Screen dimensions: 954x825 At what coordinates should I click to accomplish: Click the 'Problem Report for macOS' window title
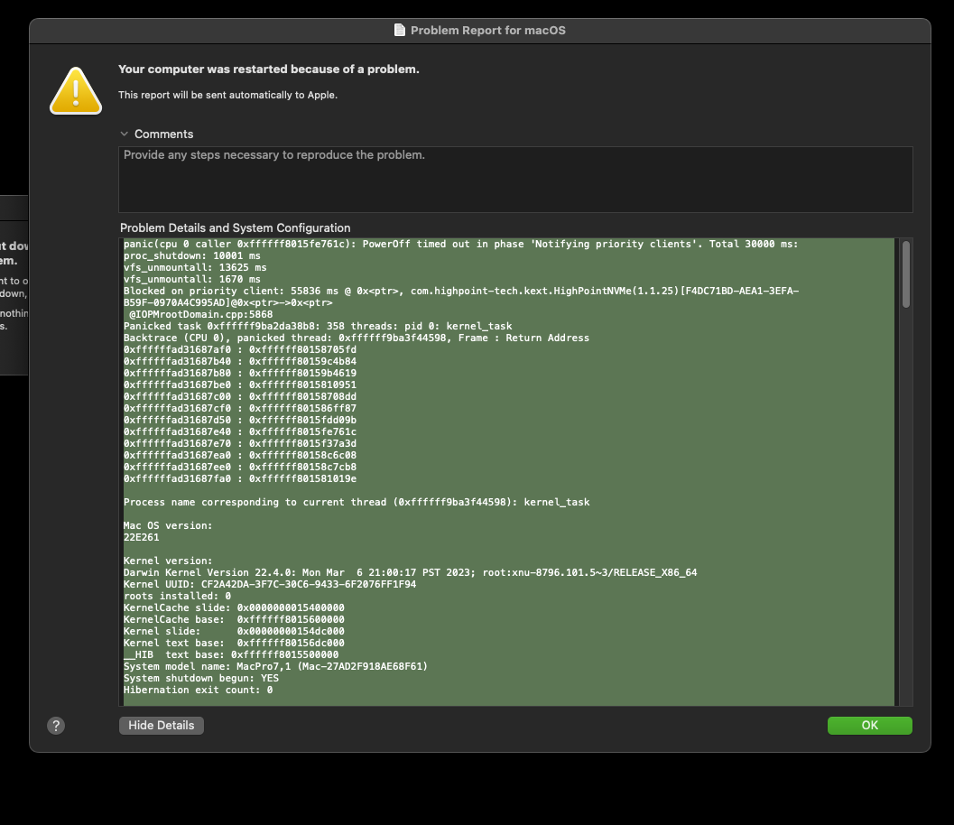[488, 31]
